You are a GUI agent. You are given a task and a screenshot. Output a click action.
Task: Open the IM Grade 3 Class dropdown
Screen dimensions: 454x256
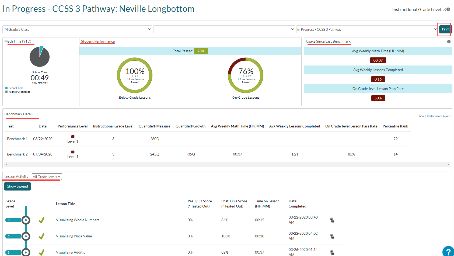pos(77,29)
